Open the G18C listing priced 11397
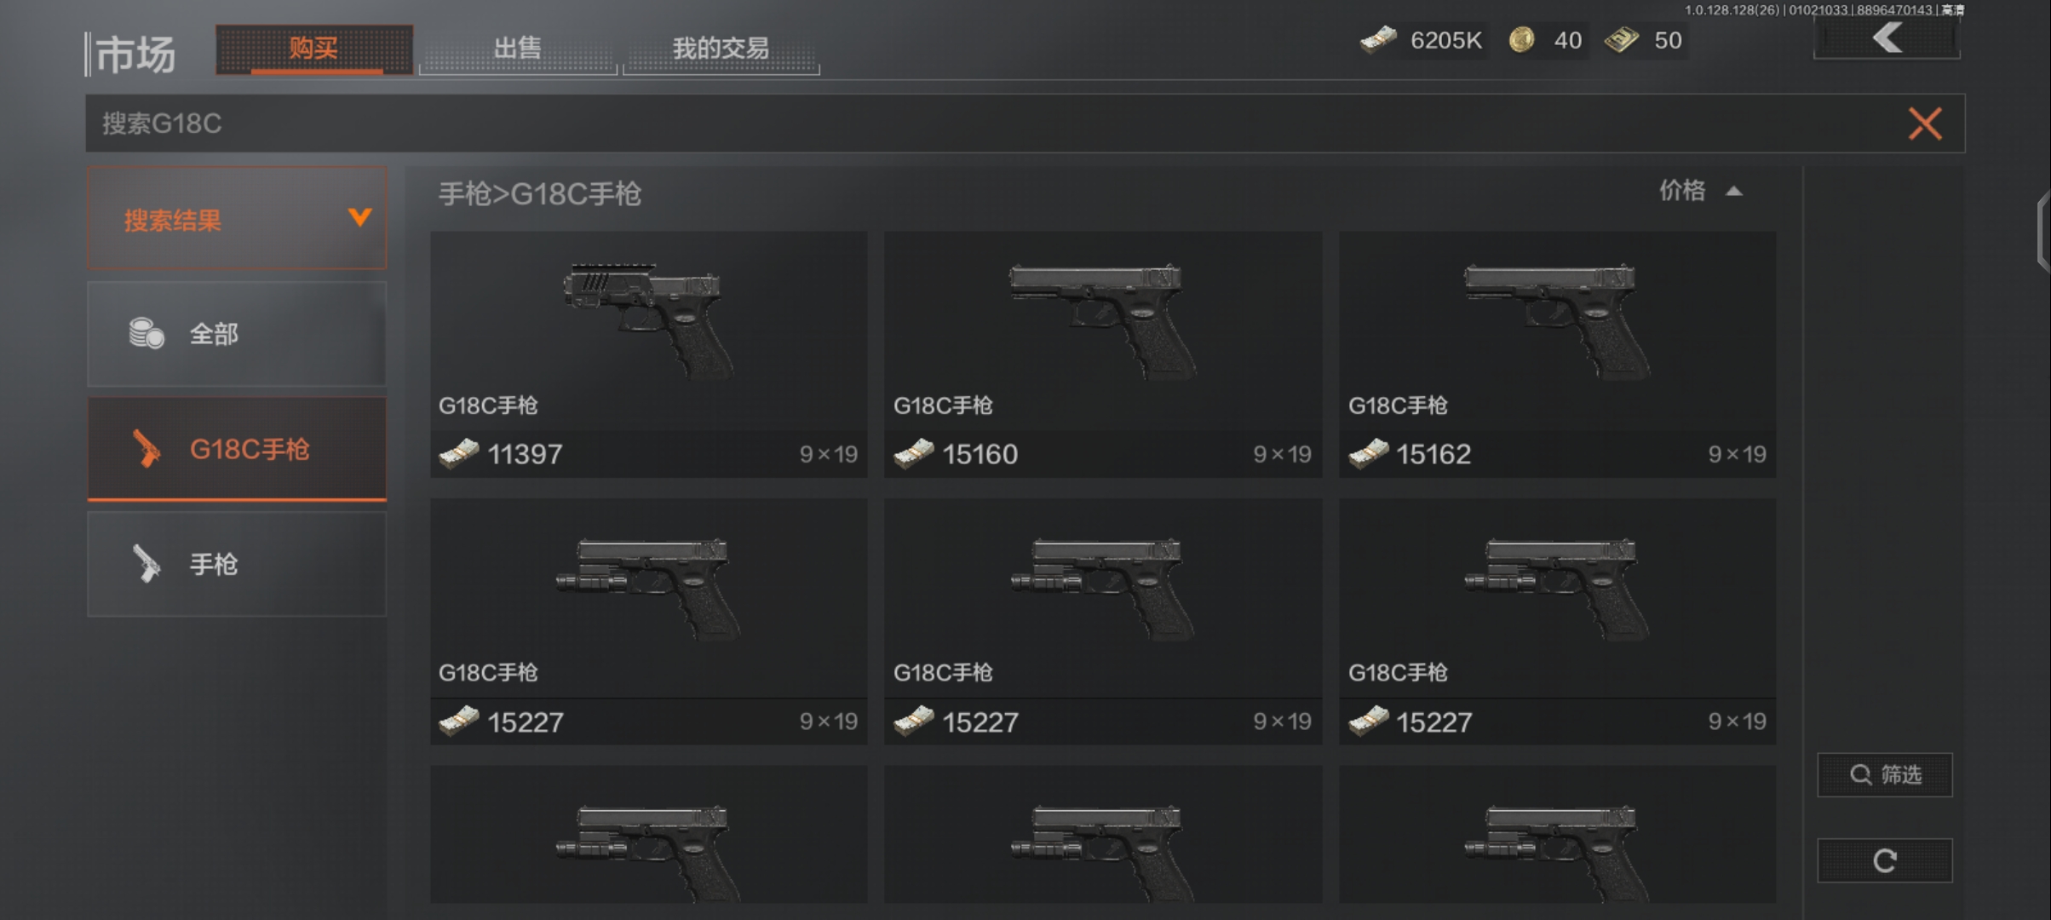The image size is (2051, 920). (649, 354)
